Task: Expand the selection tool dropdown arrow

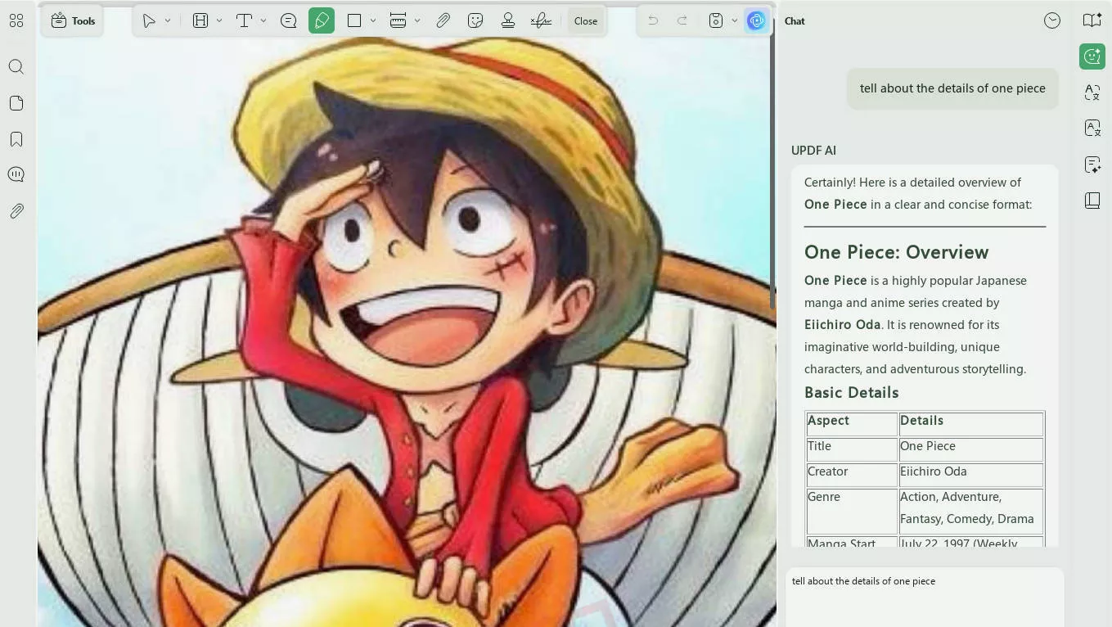Action: (x=168, y=21)
